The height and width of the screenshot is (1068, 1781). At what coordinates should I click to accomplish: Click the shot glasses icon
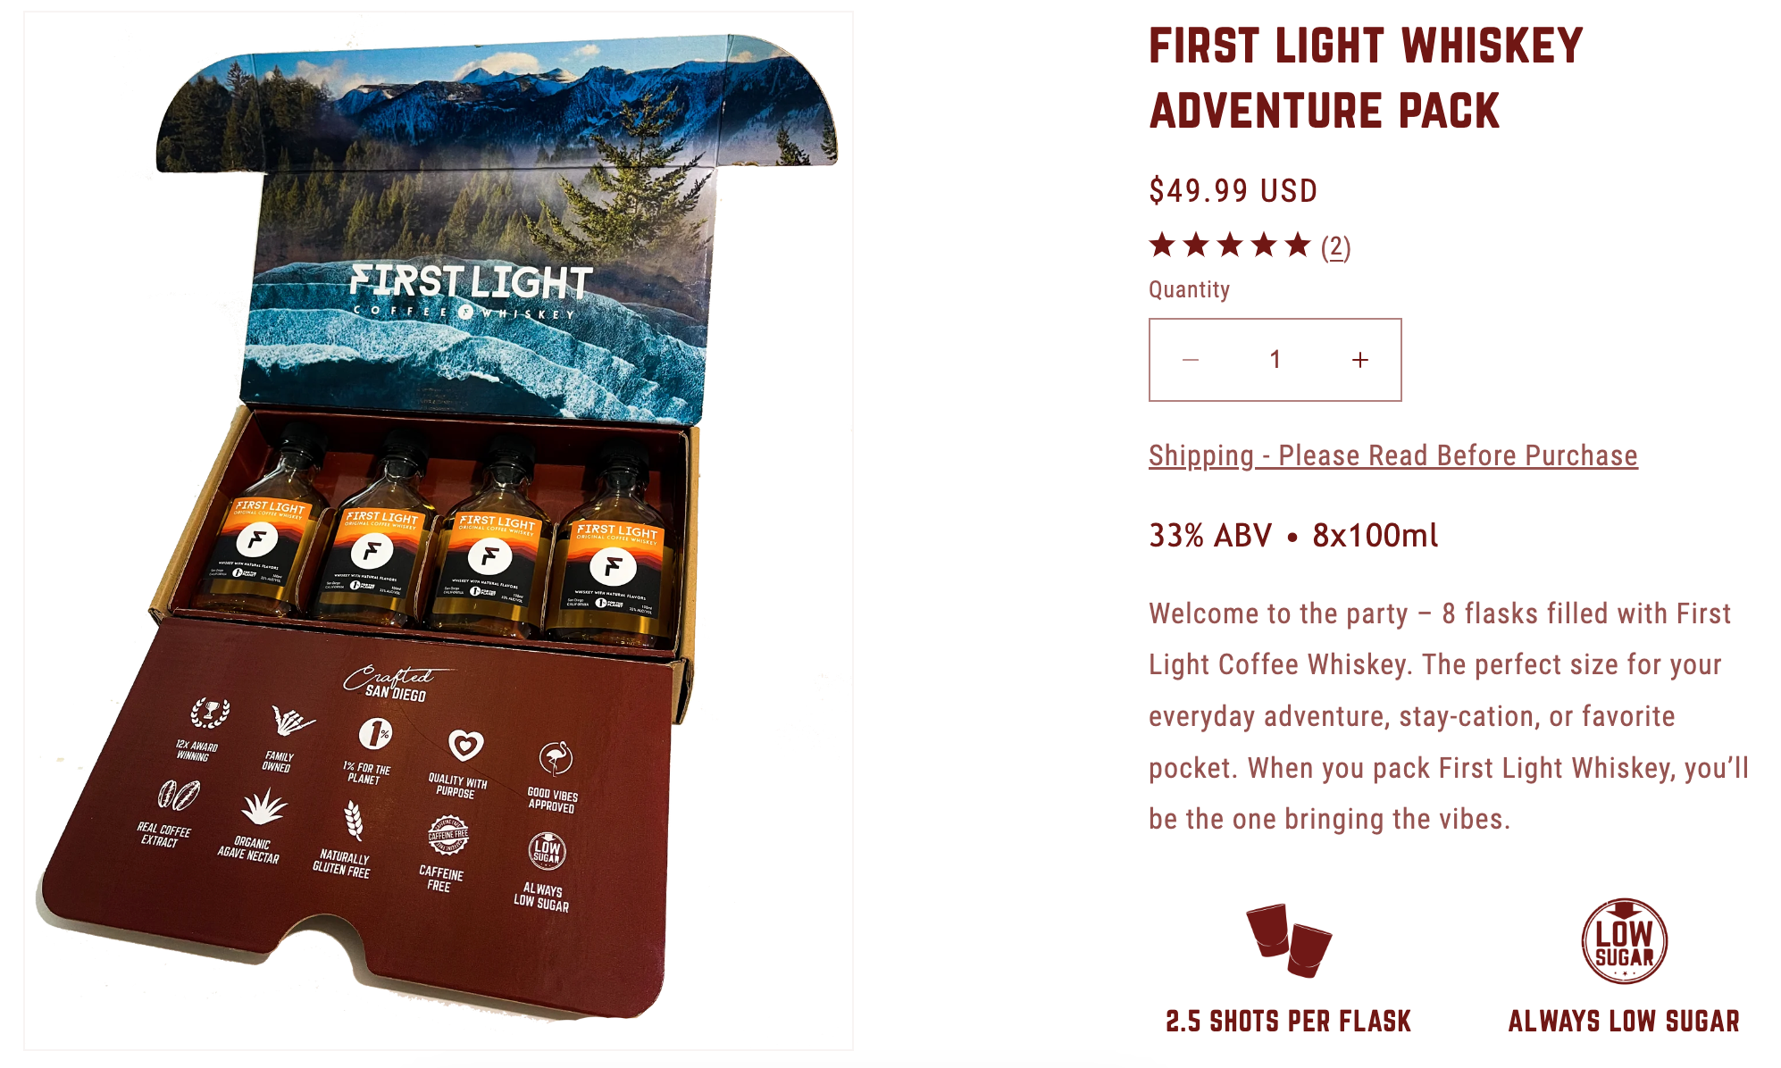1288,940
